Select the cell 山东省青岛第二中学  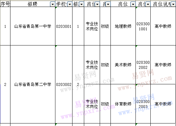[x=33, y=84]
